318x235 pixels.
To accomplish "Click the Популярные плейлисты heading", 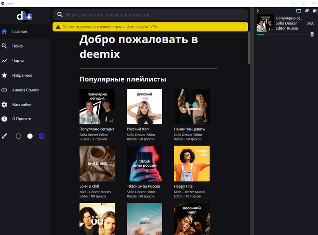I will [123, 79].
